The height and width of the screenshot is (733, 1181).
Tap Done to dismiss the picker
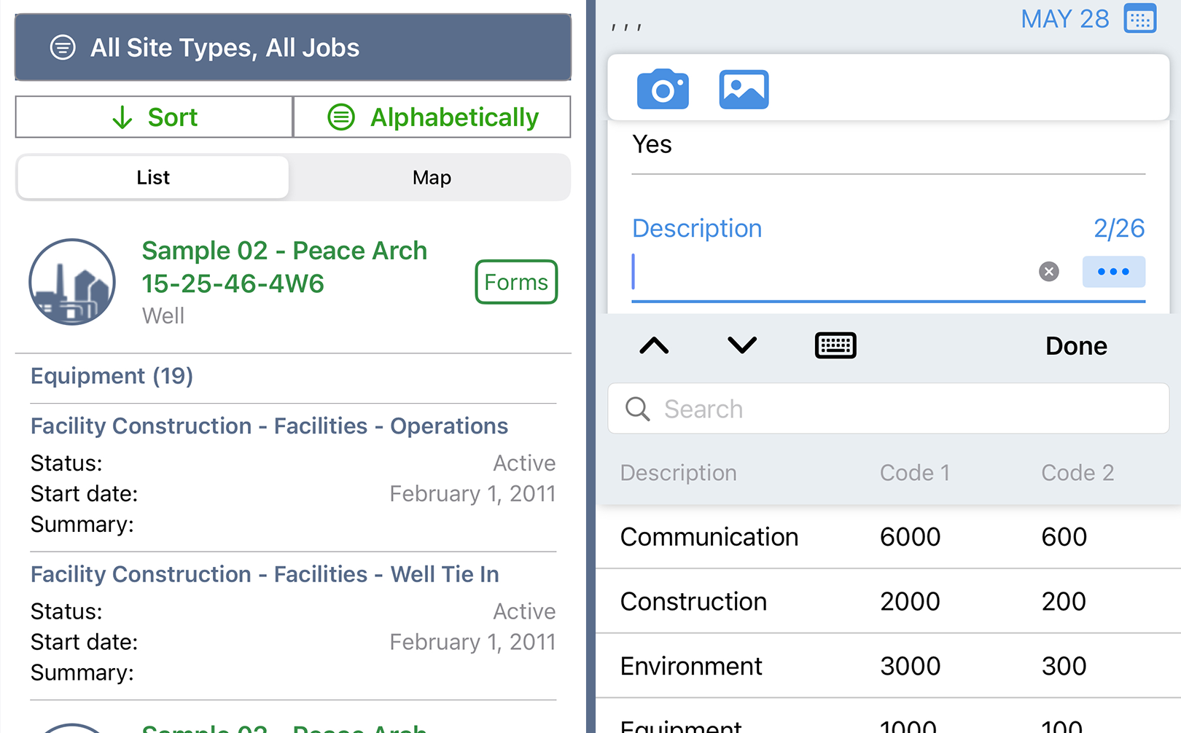point(1076,345)
